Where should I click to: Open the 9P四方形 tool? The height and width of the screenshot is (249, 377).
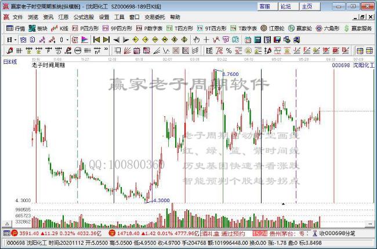click(x=117, y=28)
